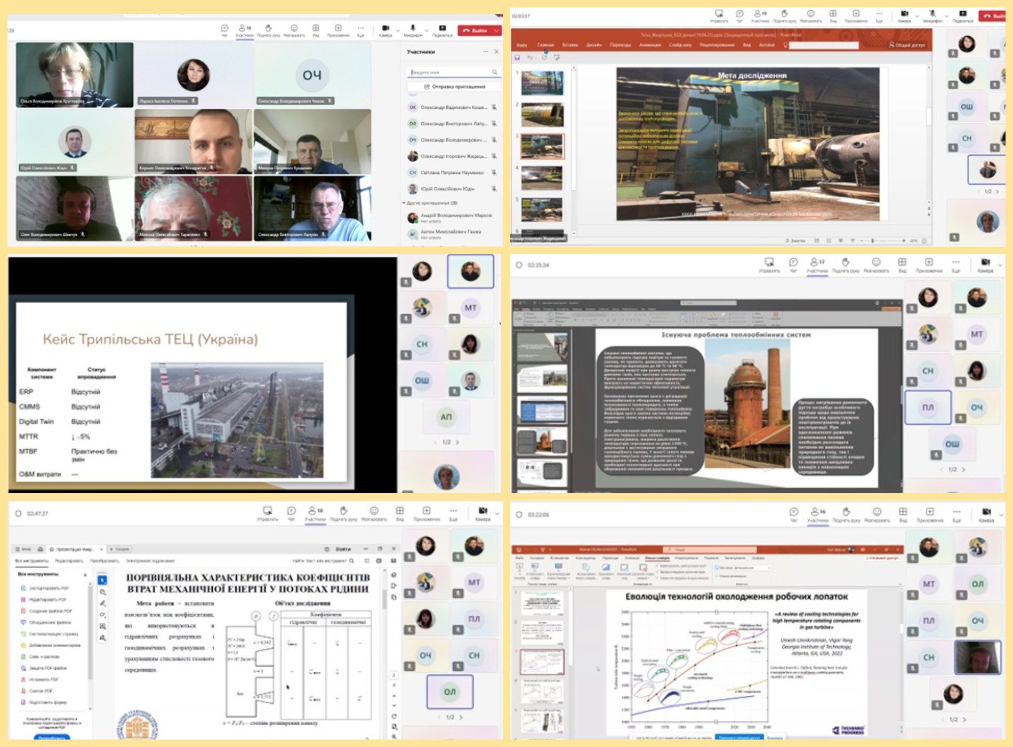Open Chat in the top-left meeting toolbar

click(x=224, y=29)
